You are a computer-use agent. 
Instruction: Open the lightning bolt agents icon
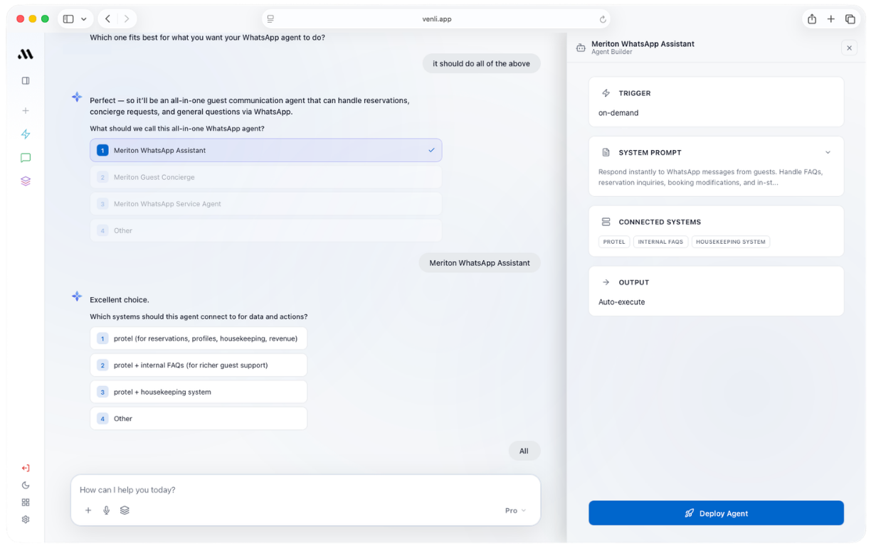(26, 134)
